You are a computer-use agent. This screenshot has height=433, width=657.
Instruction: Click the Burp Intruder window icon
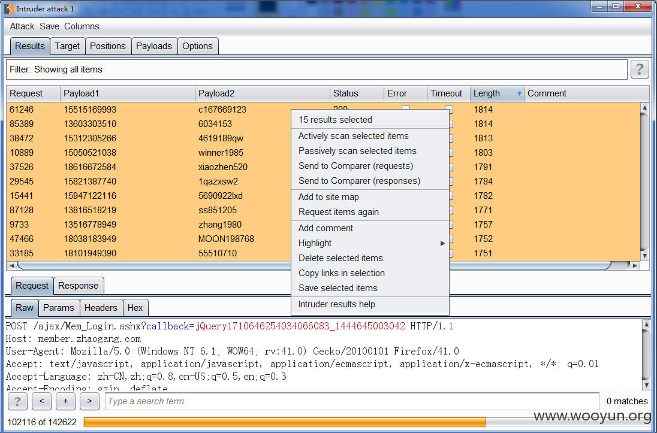coord(9,8)
